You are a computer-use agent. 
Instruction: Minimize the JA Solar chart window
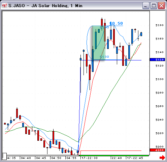(146, 6)
